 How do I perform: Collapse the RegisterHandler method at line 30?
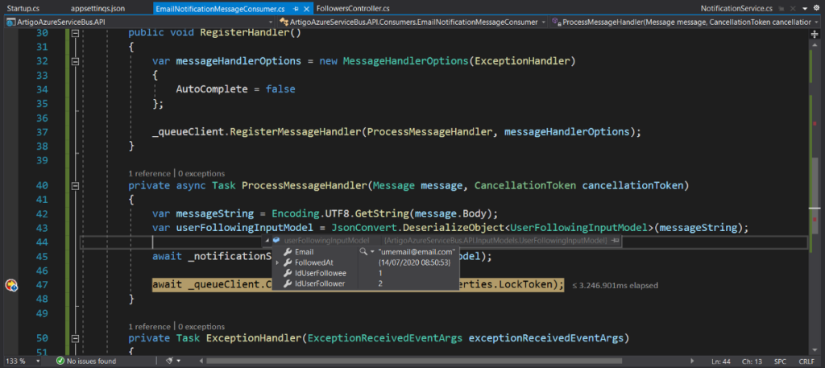tap(75, 32)
